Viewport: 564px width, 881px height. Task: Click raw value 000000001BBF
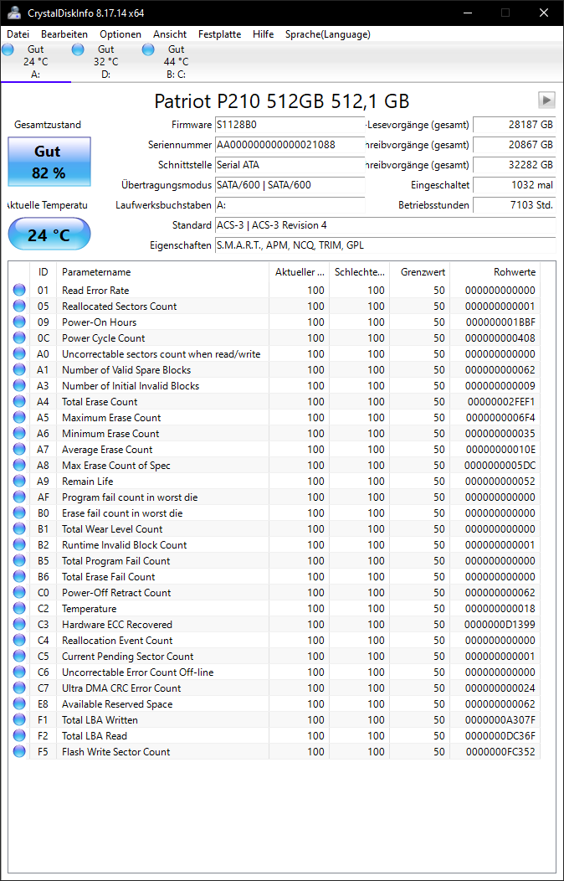(x=500, y=322)
